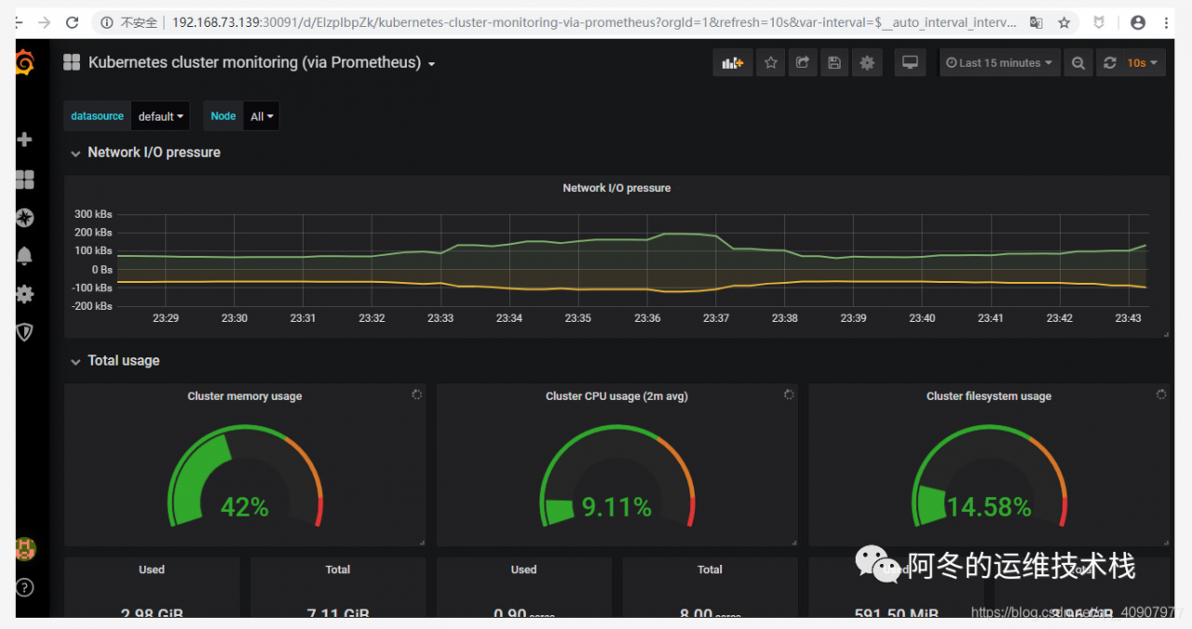The width and height of the screenshot is (1192, 629).
Task: Open the Create plus menu in sidebar
Action: 25,140
